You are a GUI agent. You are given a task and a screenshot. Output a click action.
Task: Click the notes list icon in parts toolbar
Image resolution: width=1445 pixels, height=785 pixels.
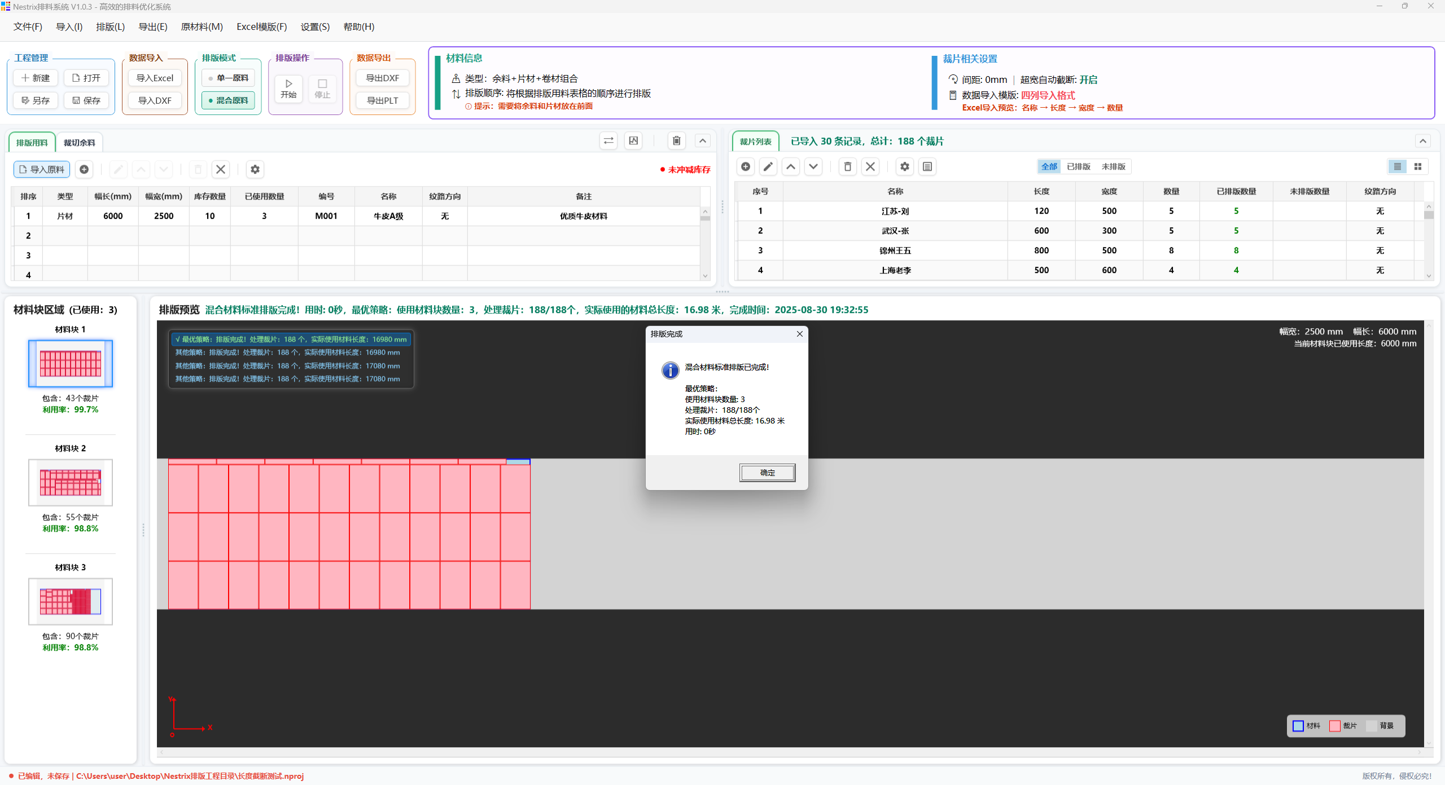(927, 166)
